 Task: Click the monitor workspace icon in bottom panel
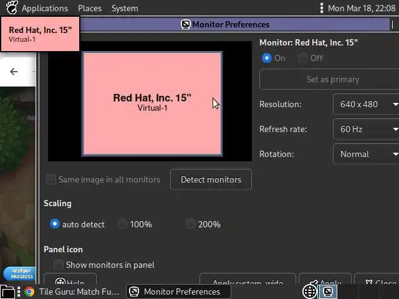click(x=328, y=292)
